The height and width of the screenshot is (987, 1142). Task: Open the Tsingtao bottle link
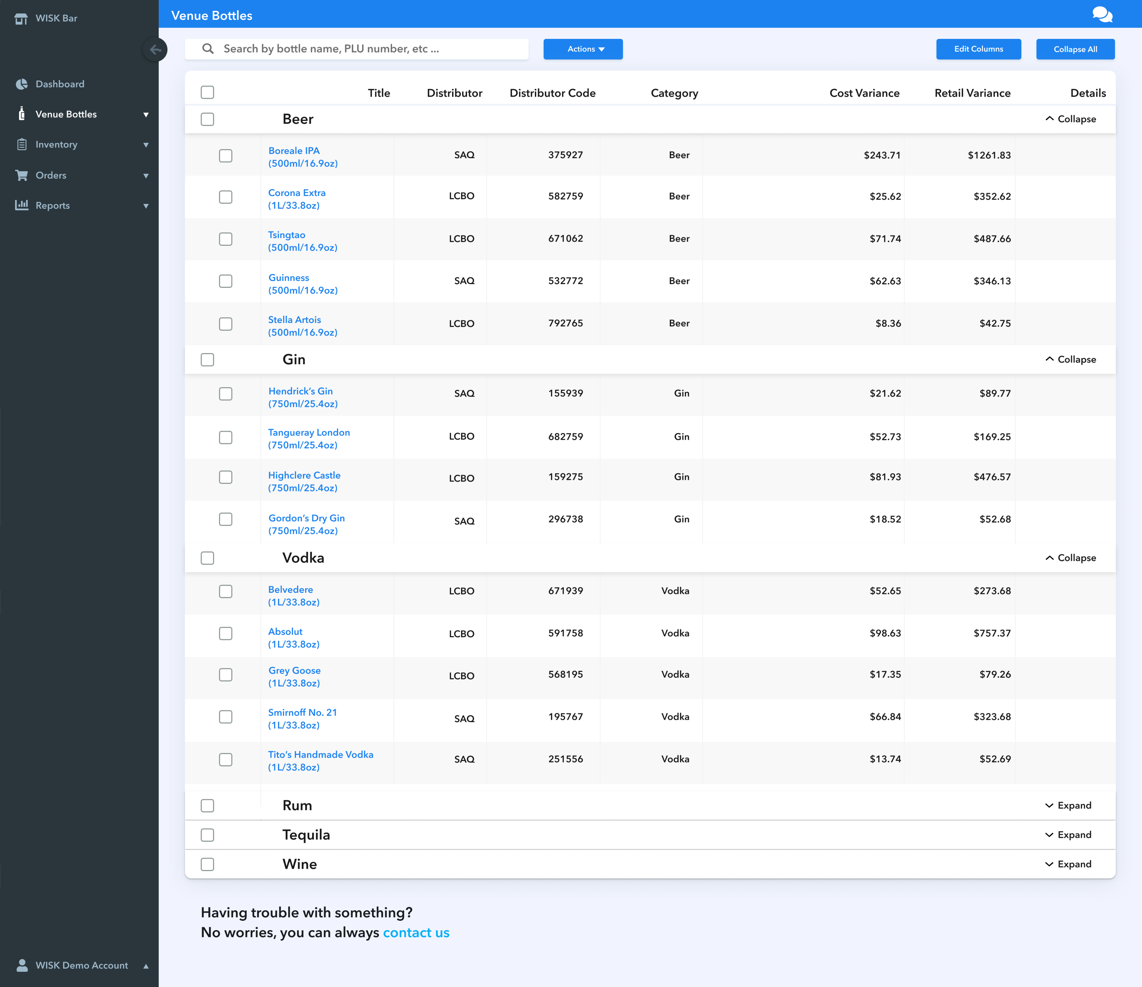pyautogui.click(x=303, y=241)
